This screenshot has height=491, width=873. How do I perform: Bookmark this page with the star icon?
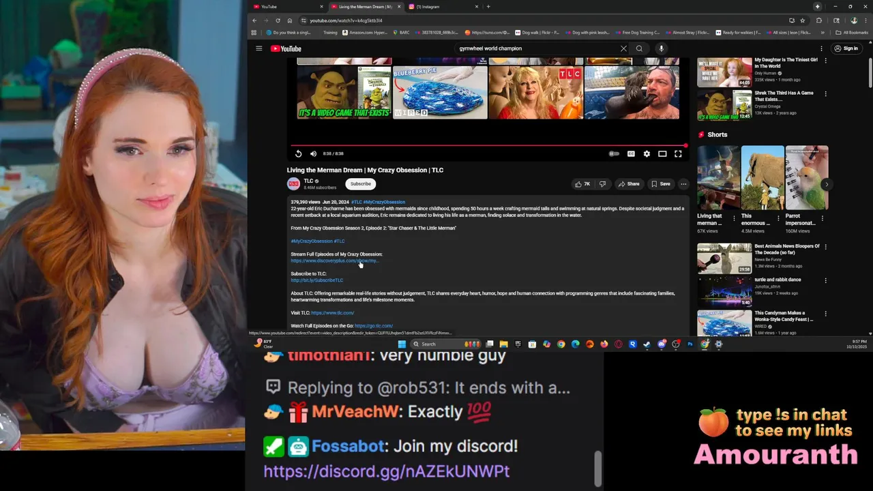[803, 20]
